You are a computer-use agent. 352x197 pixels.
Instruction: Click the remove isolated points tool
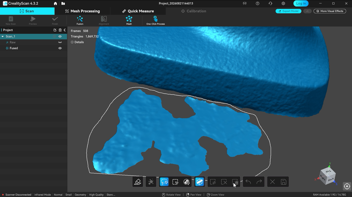tap(151, 182)
